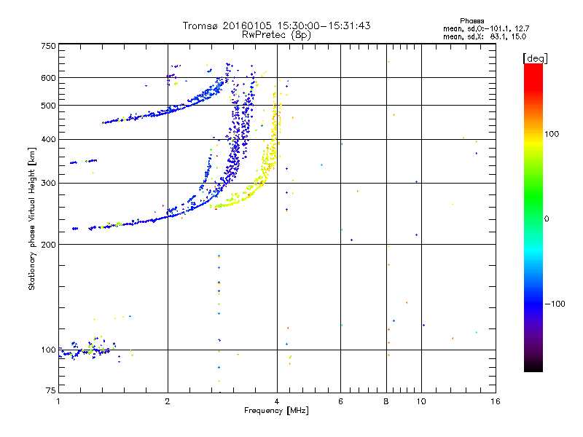This screenshot has width=583, height=437.
Task: Click the y-axis label '750'
Action: pos(48,46)
